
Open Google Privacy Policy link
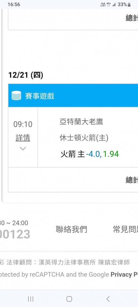124,274
